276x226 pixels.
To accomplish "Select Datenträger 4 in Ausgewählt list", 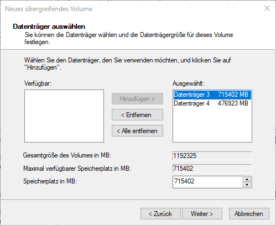I will click(x=212, y=103).
